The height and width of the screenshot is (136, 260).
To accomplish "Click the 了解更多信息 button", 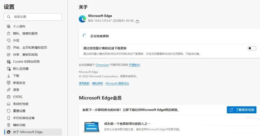I will (x=242, y=110).
